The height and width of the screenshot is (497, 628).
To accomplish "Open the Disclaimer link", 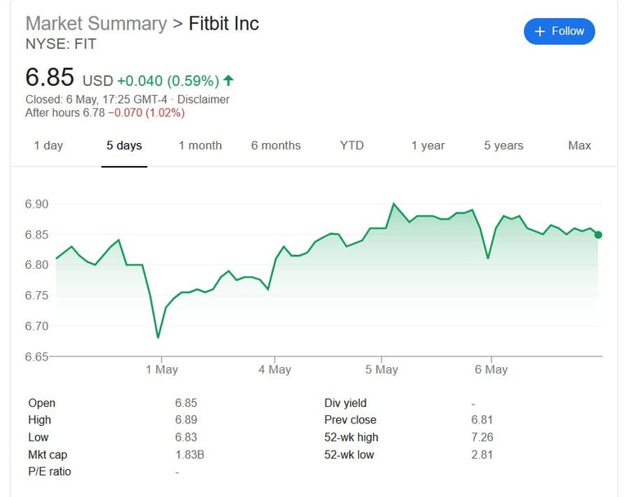I will click(204, 100).
